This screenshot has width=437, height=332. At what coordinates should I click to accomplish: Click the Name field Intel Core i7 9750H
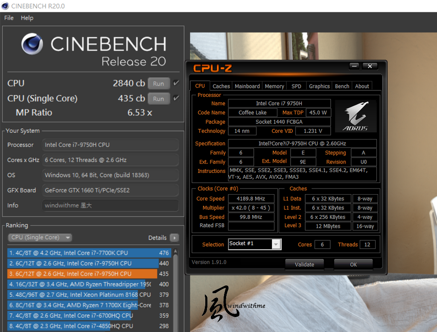coord(279,103)
